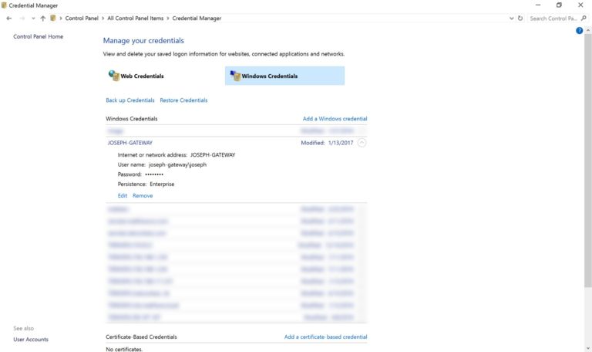This screenshot has height=352, width=592.
Task: Open address bar history dropdown
Action: tap(511, 19)
